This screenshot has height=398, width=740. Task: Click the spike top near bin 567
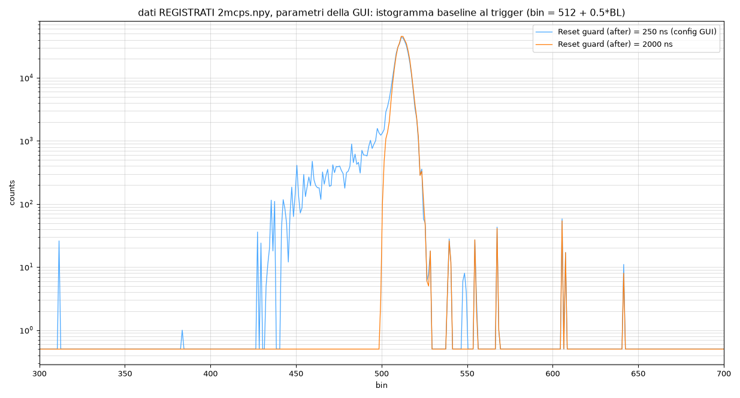pos(497,227)
